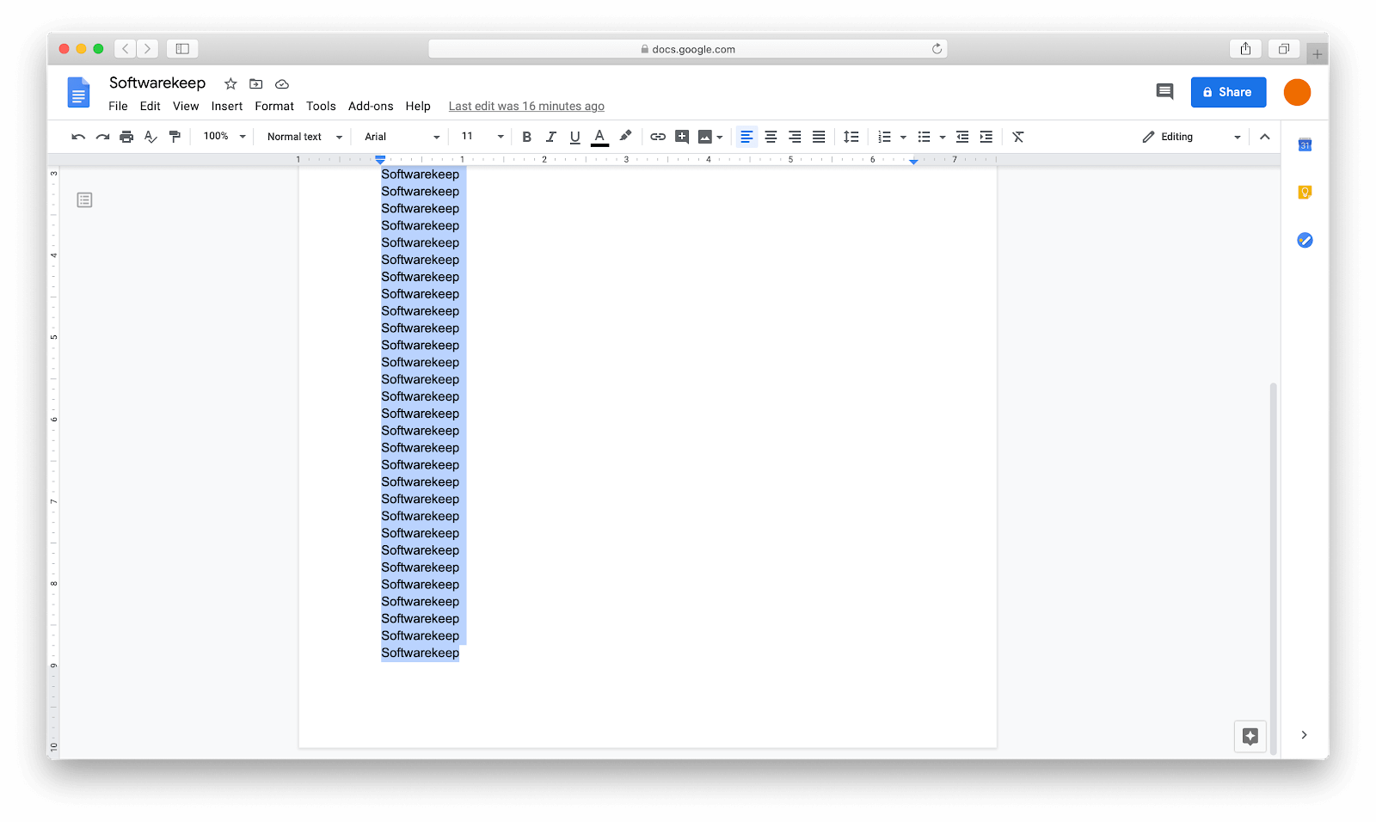Screen dimensions: 1376x822
Task: Open the Normal text style dropdown
Action: coord(304,137)
